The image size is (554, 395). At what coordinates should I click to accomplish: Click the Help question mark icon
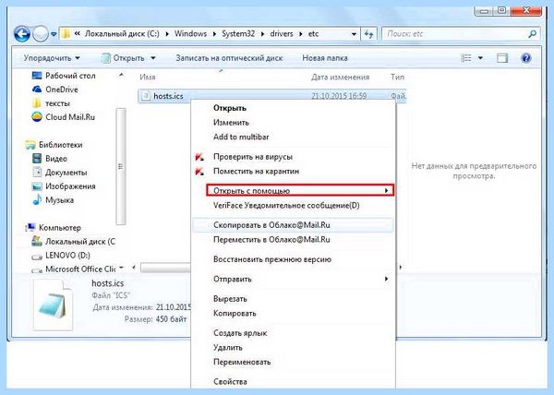pos(525,58)
